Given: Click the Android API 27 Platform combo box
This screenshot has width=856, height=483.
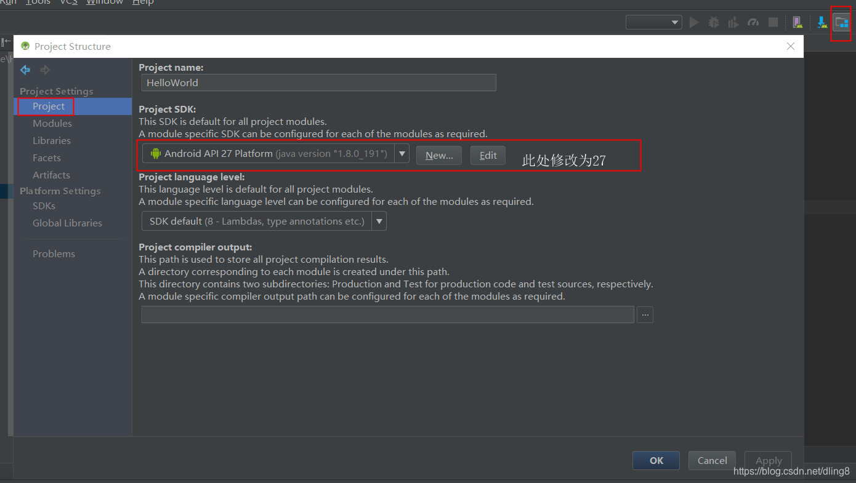Looking at the screenshot, I should 276,153.
